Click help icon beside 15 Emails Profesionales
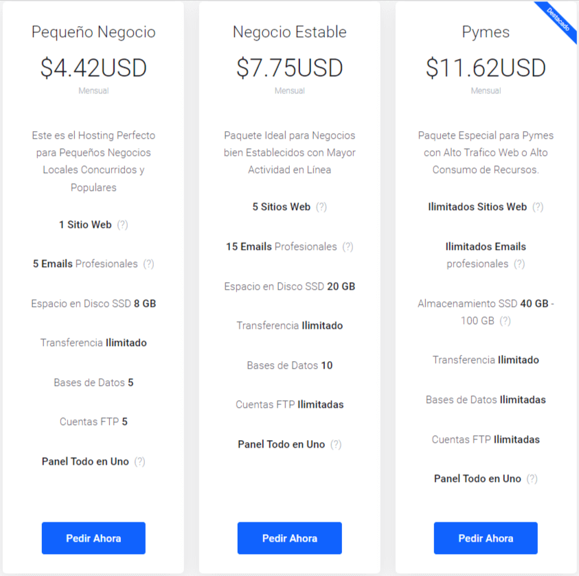579x576 pixels. tap(348, 246)
